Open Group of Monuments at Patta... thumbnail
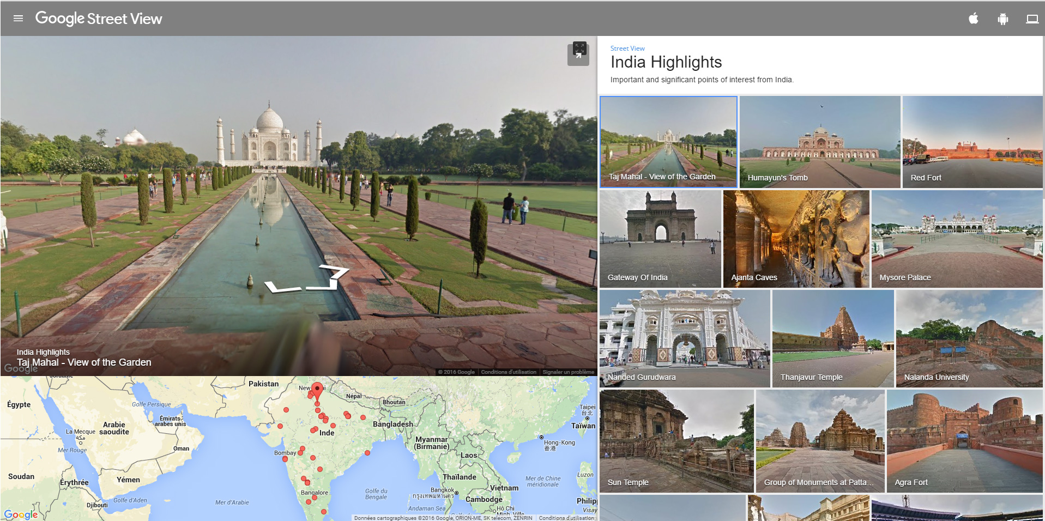 820,441
